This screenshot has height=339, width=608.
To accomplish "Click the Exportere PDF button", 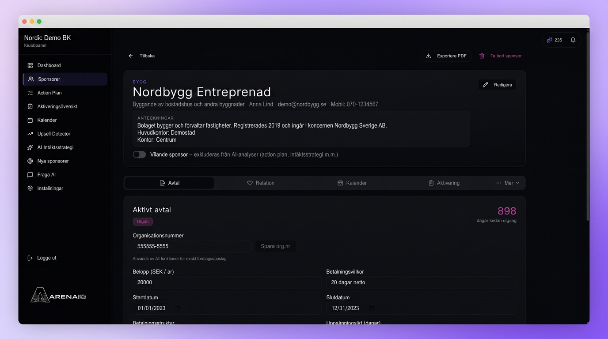I will 446,56.
